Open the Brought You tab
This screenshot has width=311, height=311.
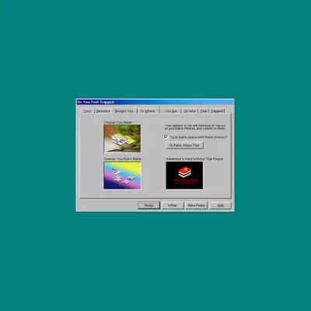coord(124,111)
